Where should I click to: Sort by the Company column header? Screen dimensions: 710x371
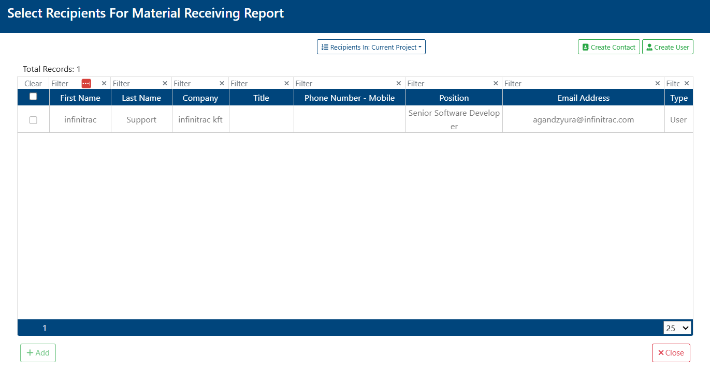click(x=200, y=98)
